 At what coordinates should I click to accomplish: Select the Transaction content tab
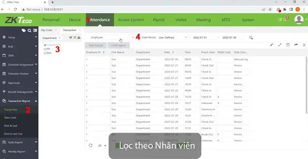tap(70, 30)
